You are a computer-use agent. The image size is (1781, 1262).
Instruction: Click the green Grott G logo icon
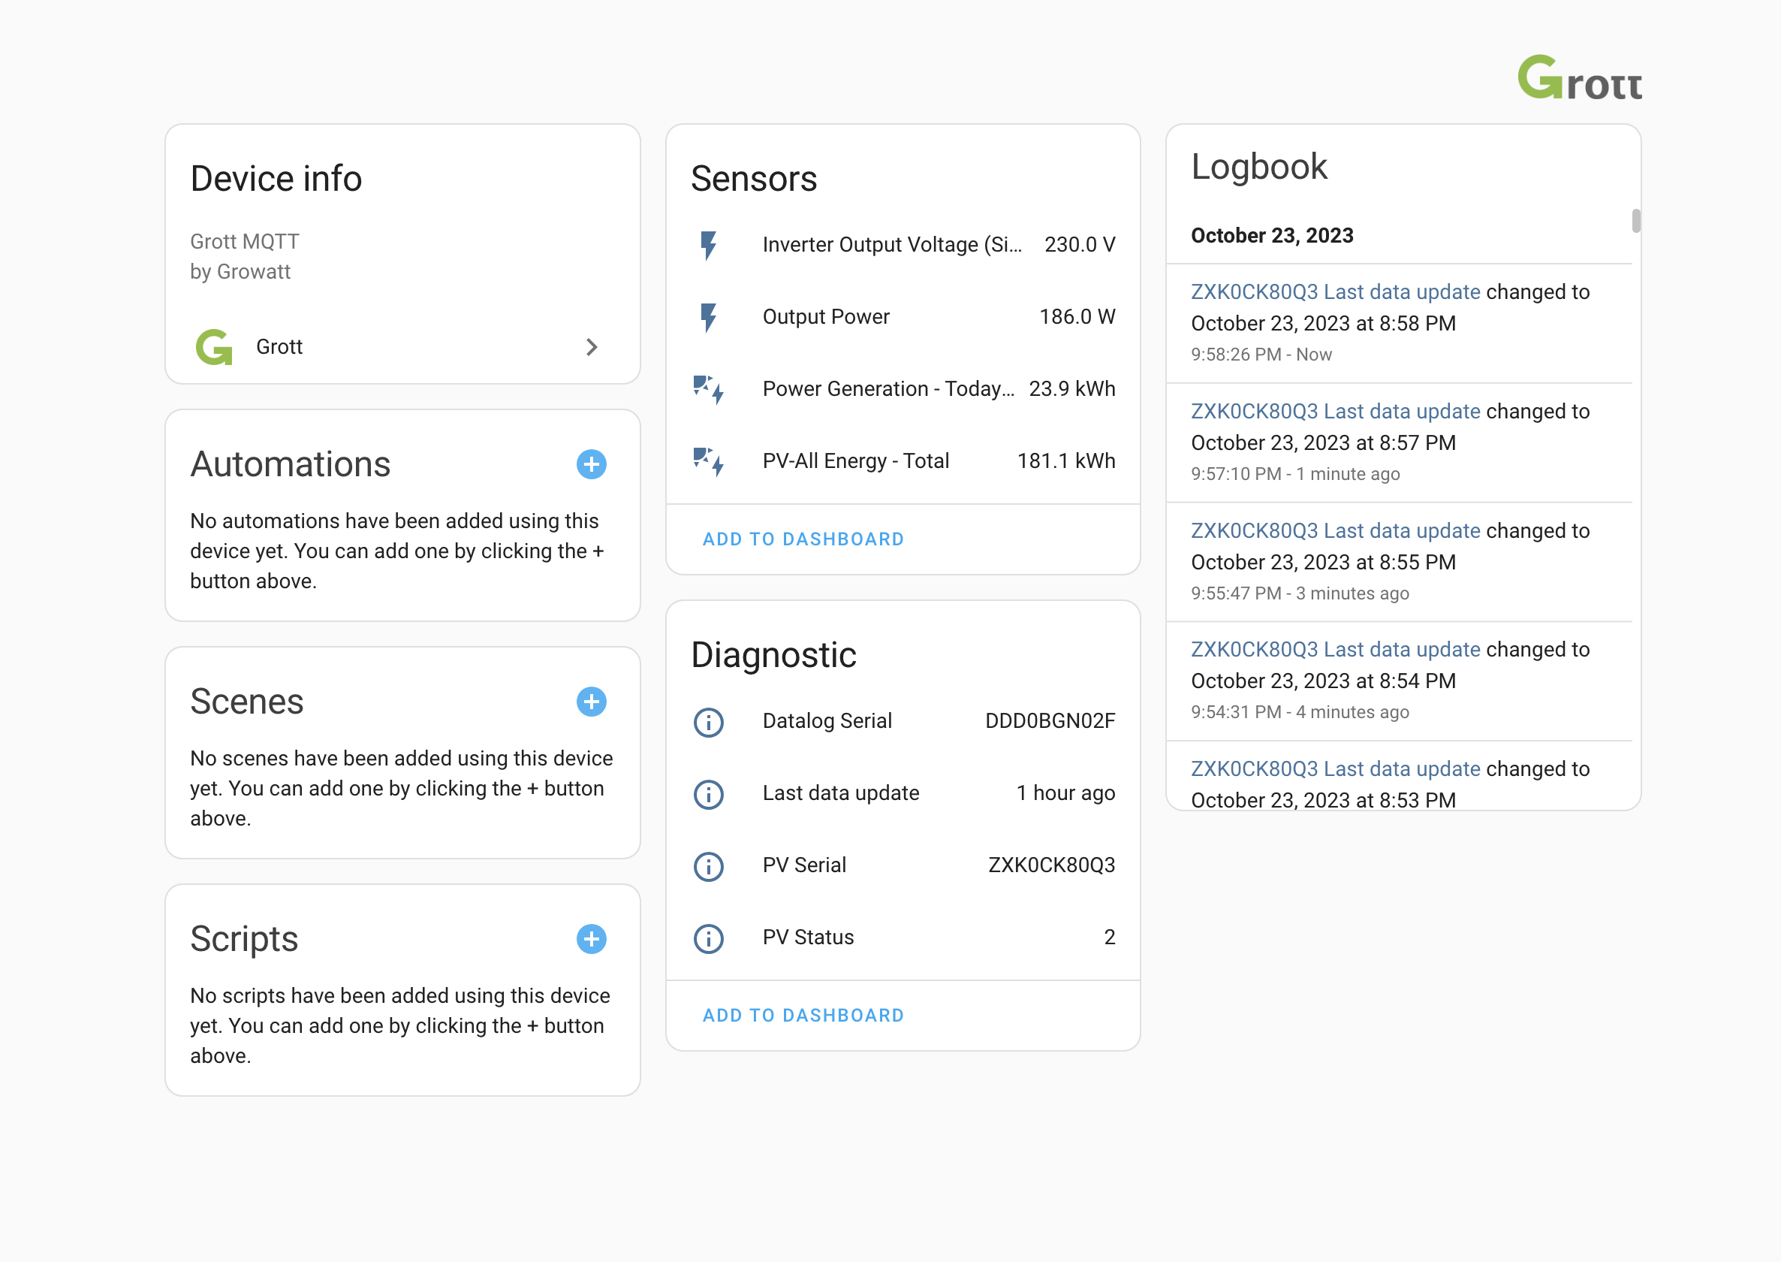[215, 346]
